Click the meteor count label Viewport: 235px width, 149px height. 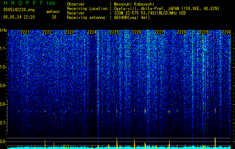tap(53, 12)
